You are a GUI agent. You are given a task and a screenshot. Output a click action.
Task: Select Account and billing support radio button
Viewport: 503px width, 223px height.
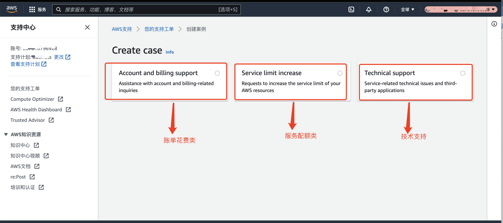217,73
